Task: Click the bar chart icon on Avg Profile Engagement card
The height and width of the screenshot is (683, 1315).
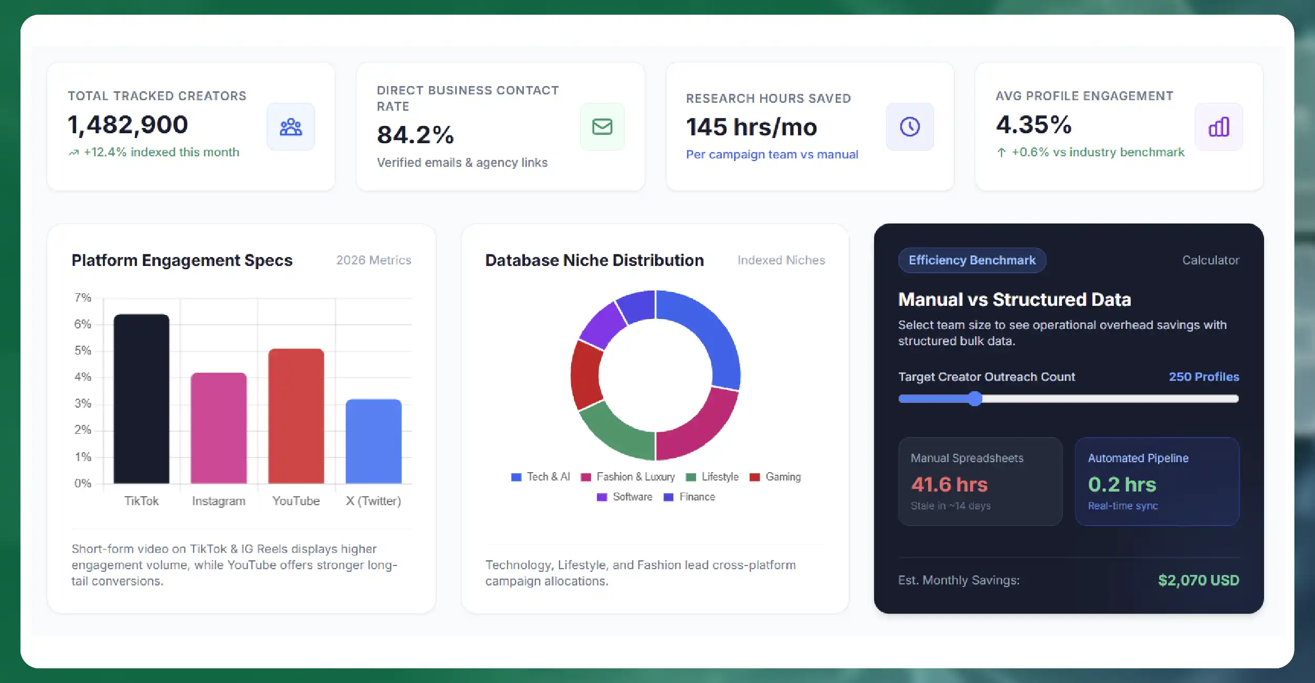Action: (1219, 127)
